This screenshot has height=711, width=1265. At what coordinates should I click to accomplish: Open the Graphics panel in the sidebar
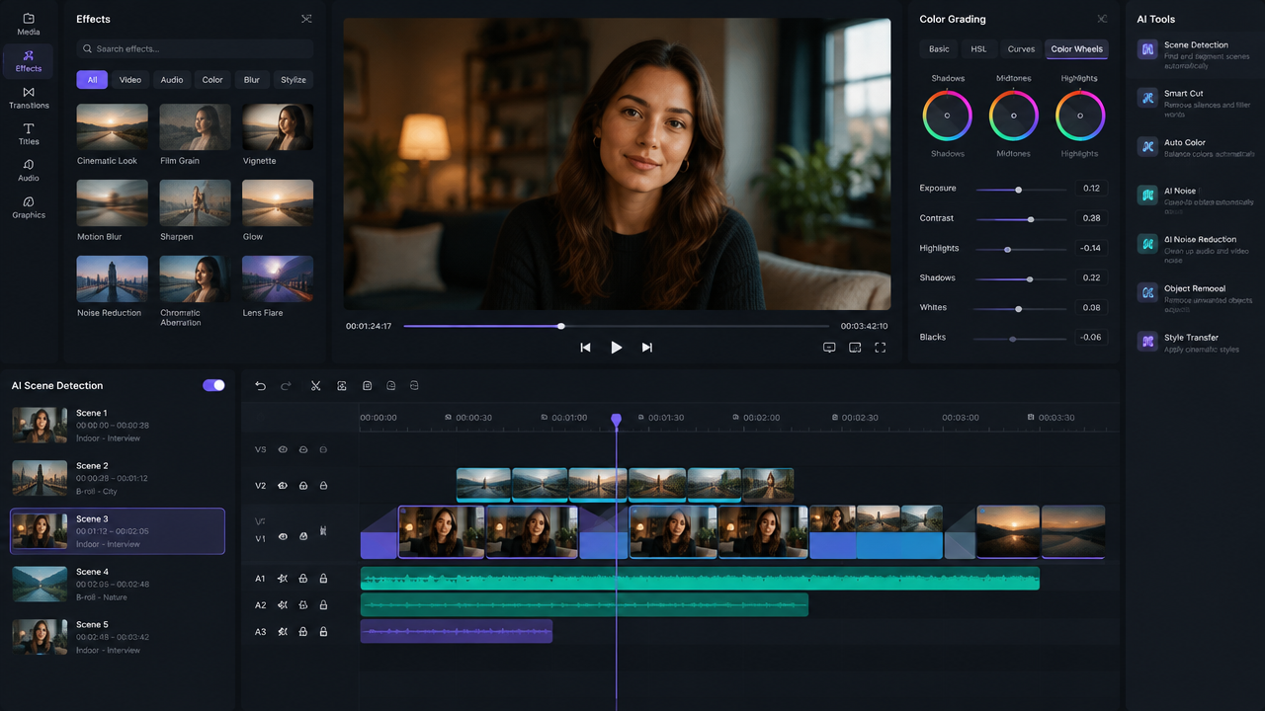point(29,206)
